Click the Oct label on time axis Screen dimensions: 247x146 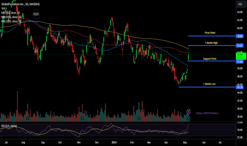coord(60,143)
